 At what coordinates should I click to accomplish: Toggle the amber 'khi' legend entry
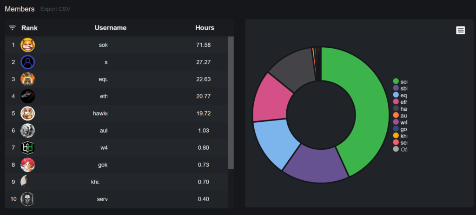[x=400, y=136]
